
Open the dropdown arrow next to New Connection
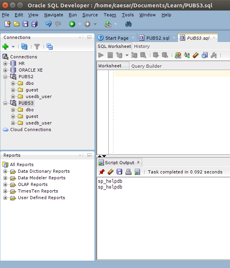[x=13, y=47]
